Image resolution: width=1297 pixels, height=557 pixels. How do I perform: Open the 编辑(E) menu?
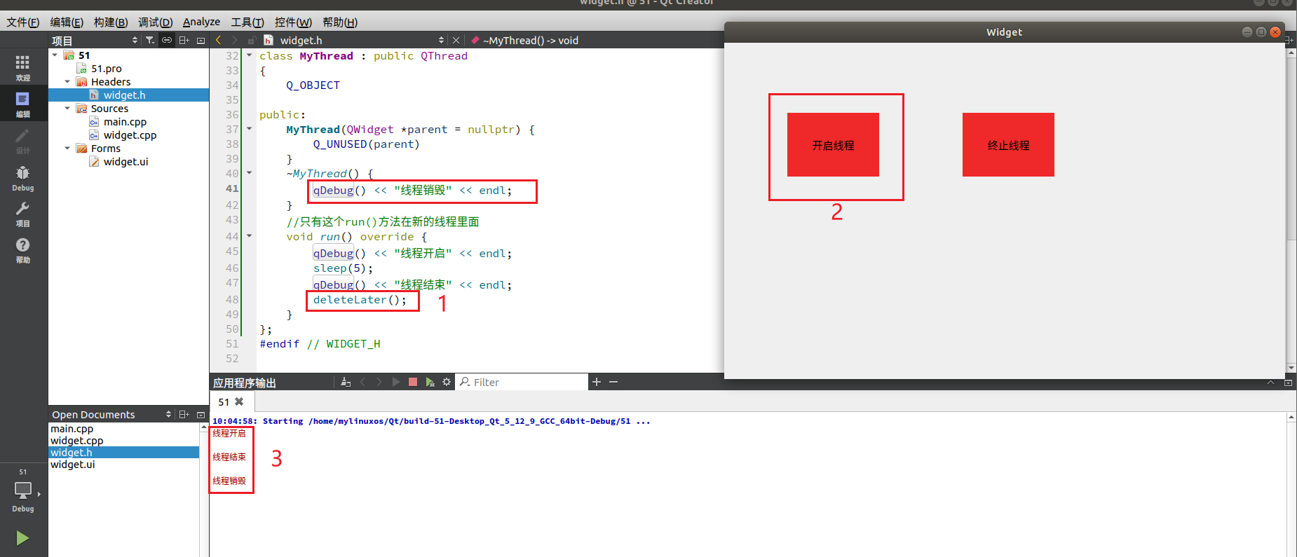point(67,22)
